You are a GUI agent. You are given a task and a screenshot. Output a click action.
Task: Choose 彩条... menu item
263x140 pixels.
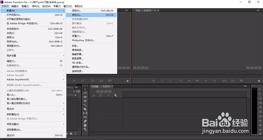(91, 46)
